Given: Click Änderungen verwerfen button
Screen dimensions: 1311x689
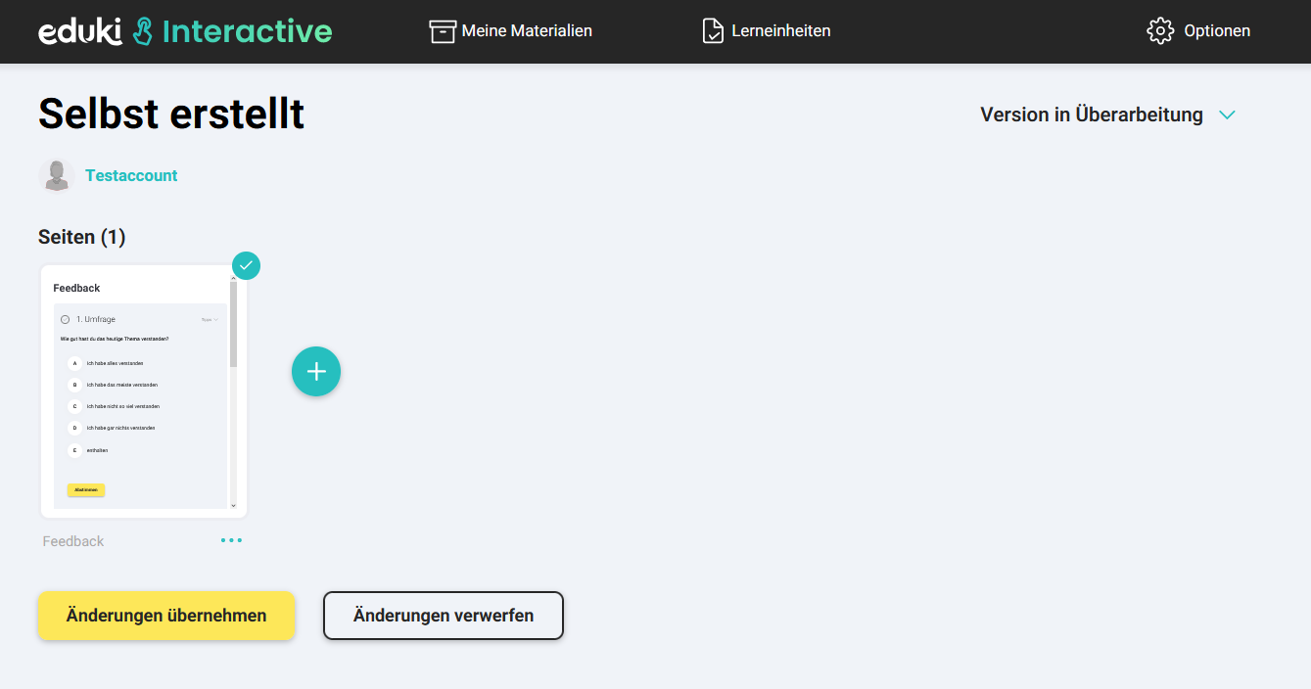Looking at the screenshot, I should [444, 616].
